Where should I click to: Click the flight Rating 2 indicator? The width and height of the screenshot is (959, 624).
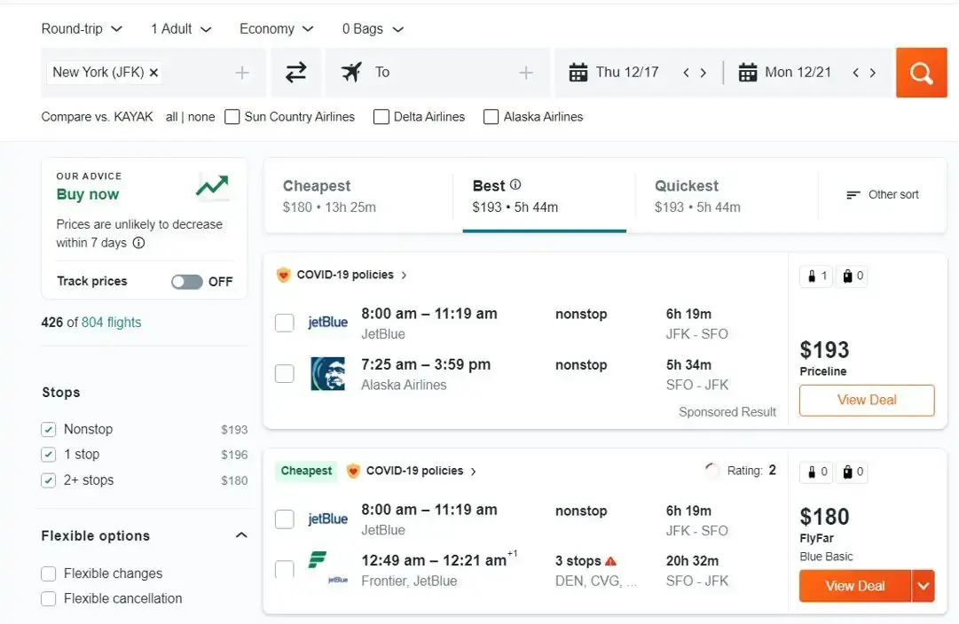741,471
